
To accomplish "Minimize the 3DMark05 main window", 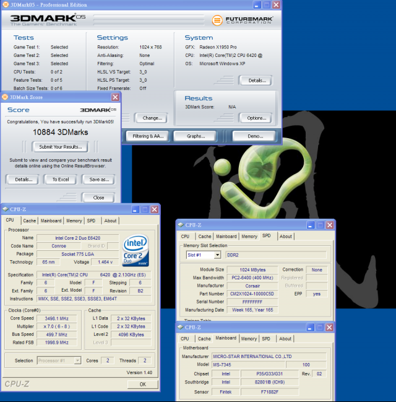I will (257, 5).
